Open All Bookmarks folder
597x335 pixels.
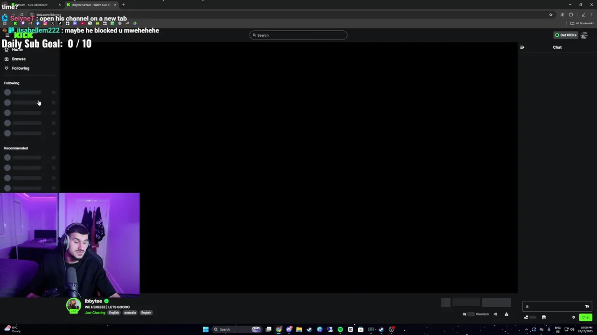[x=582, y=23]
